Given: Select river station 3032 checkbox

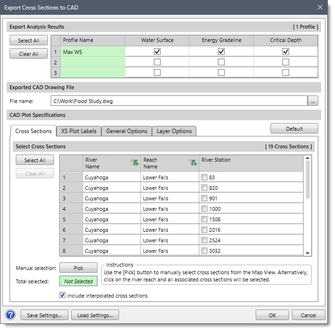Looking at the screenshot, I should coord(204,250).
